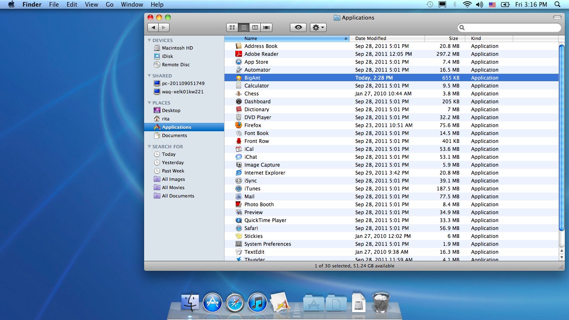Open the Action gear dropdown menu
Image resolution: width=569 pixels, height=320 pixels.
[x=318, y=27]
